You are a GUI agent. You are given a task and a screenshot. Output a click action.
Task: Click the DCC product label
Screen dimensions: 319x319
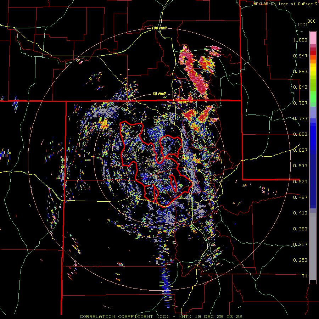pos(311,21)
